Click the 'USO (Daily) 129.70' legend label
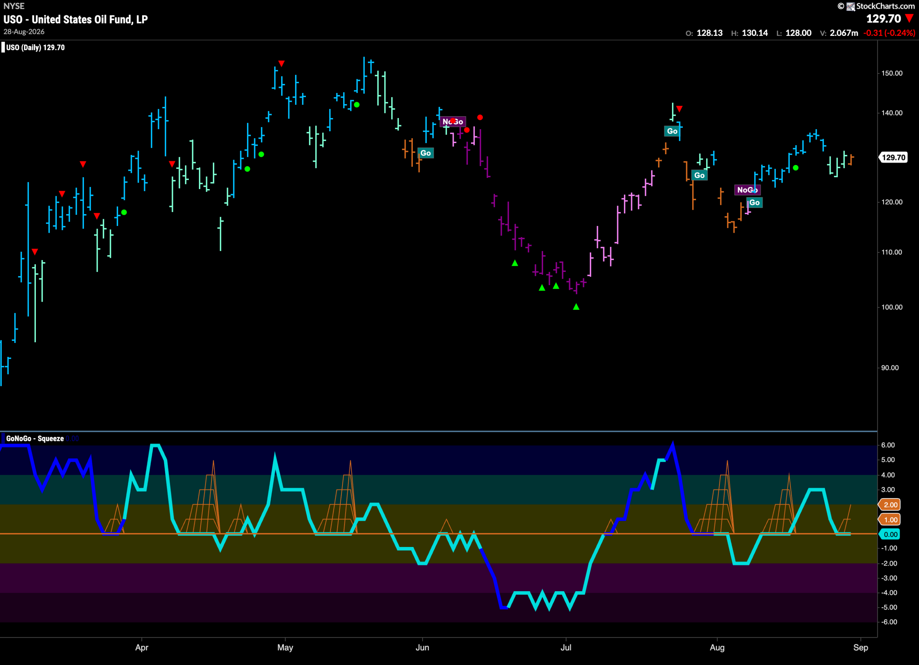 (x=35, y=47)
